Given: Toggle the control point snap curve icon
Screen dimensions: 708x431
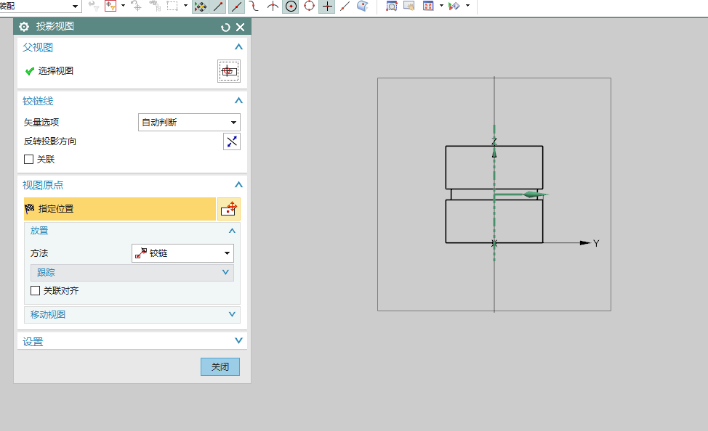Looking at the screenshot, I should coord(254,7).
